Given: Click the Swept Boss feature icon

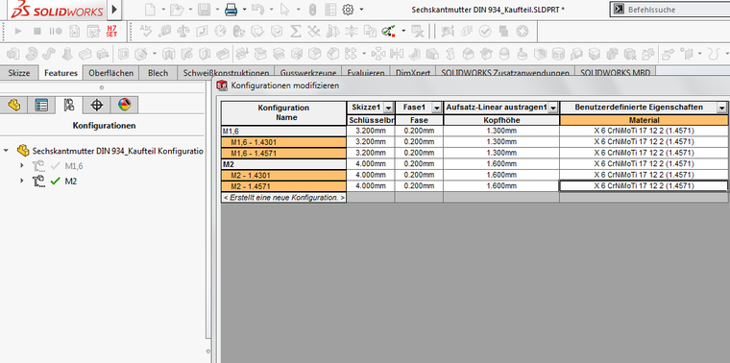Looking at the screenshot, I should [x=49, y=54].
